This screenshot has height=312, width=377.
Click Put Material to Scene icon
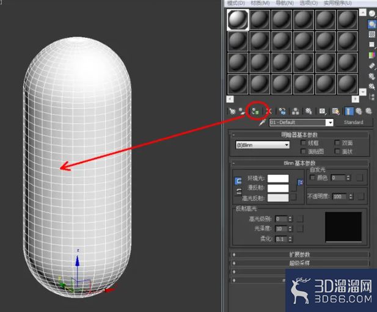coord(242,111)
